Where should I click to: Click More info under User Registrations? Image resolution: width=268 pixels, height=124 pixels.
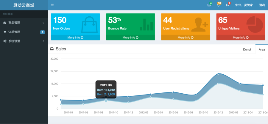(x=186, y=37)
